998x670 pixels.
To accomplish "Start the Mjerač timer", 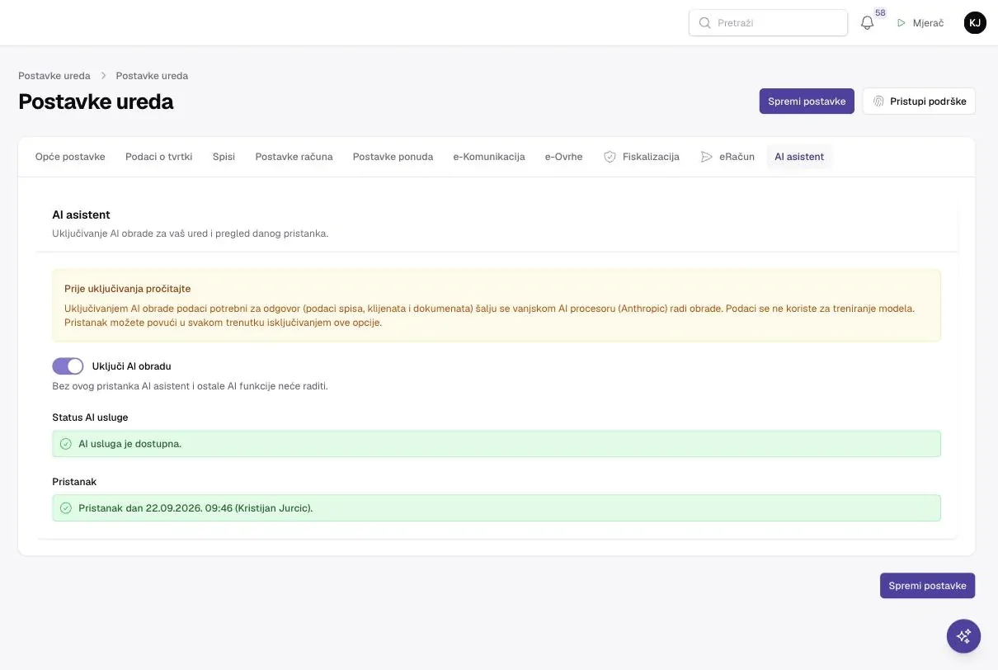I will point(920,23).
